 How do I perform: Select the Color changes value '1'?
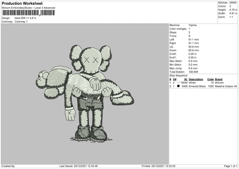(x=189, y=29)
